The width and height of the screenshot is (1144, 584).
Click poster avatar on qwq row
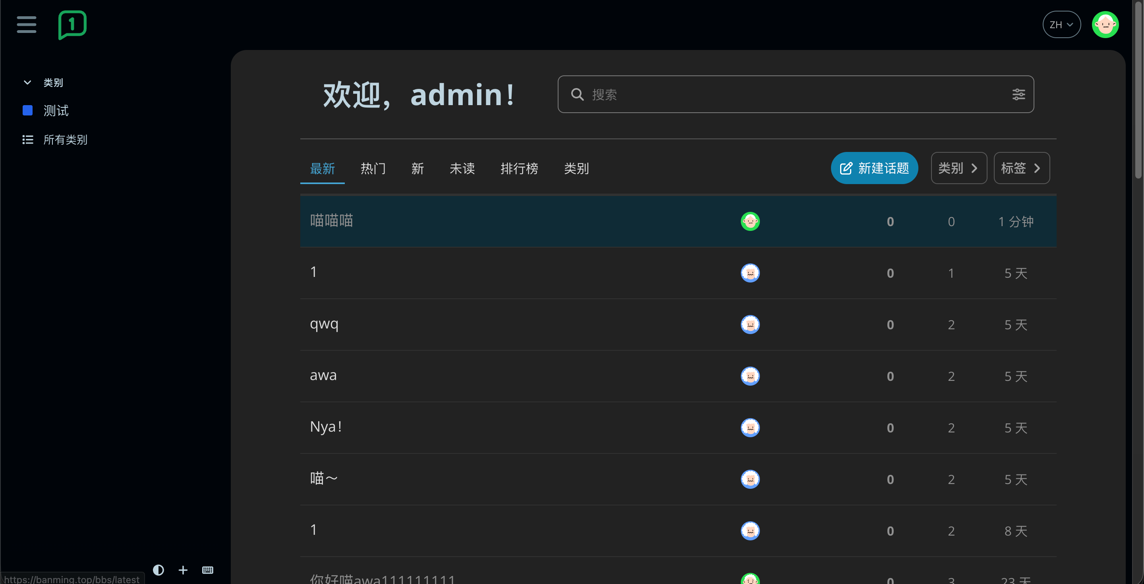(750, 325)
